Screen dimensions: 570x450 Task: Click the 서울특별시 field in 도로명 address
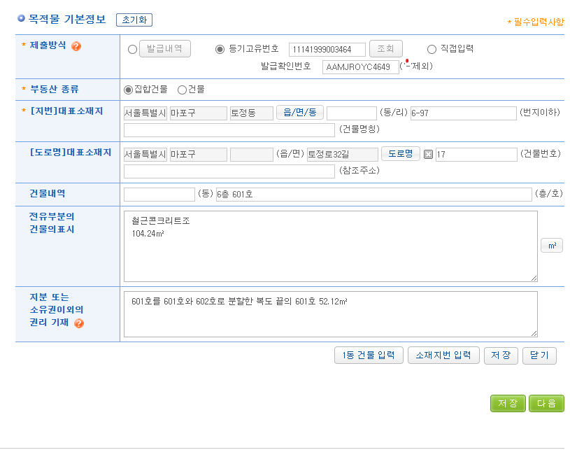(x=145, y=155)
